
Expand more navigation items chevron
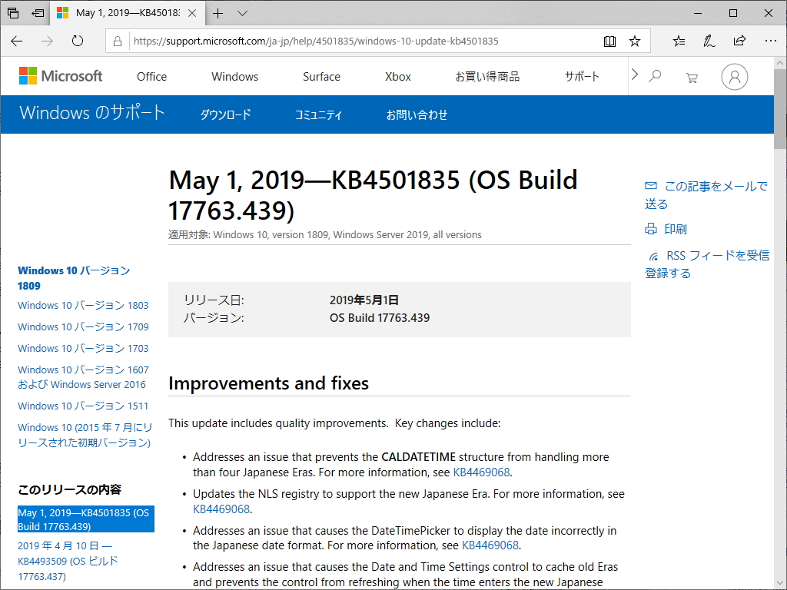click(x=635, y=75)
